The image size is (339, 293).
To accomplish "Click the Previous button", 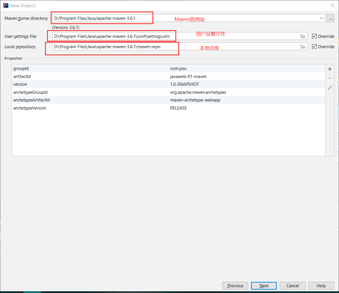I will click(235, 286).
